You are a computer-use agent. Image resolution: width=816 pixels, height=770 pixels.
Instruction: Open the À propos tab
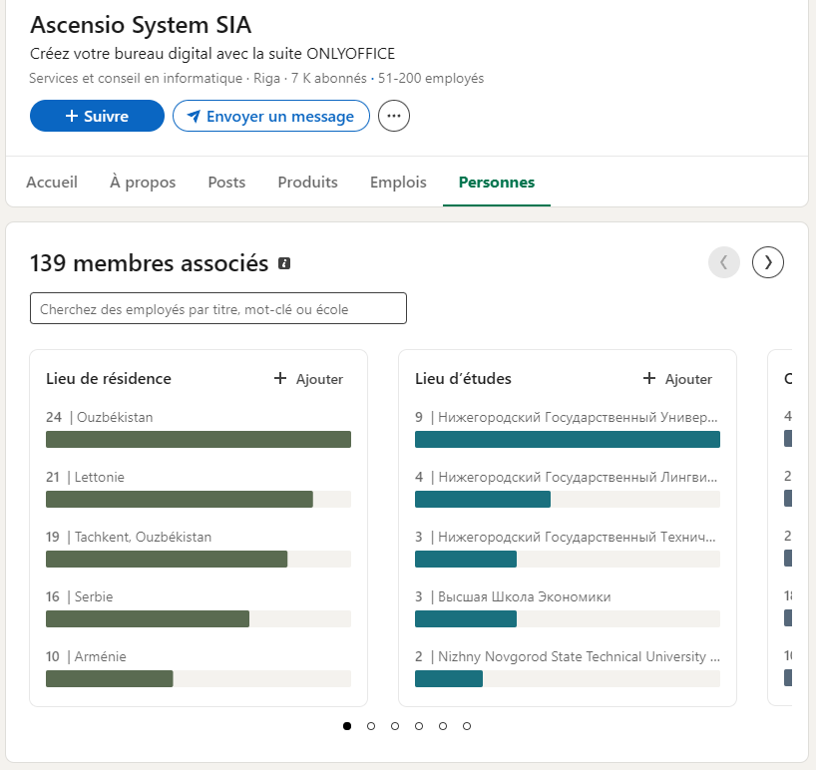[x=143, y=183]
